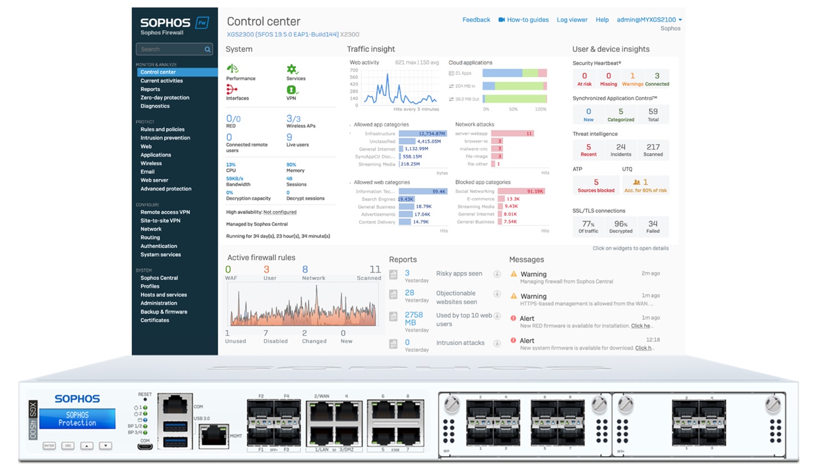Screen dimensions: 815x472
Task: Open the Log viewer
Action: pos(572,19)
